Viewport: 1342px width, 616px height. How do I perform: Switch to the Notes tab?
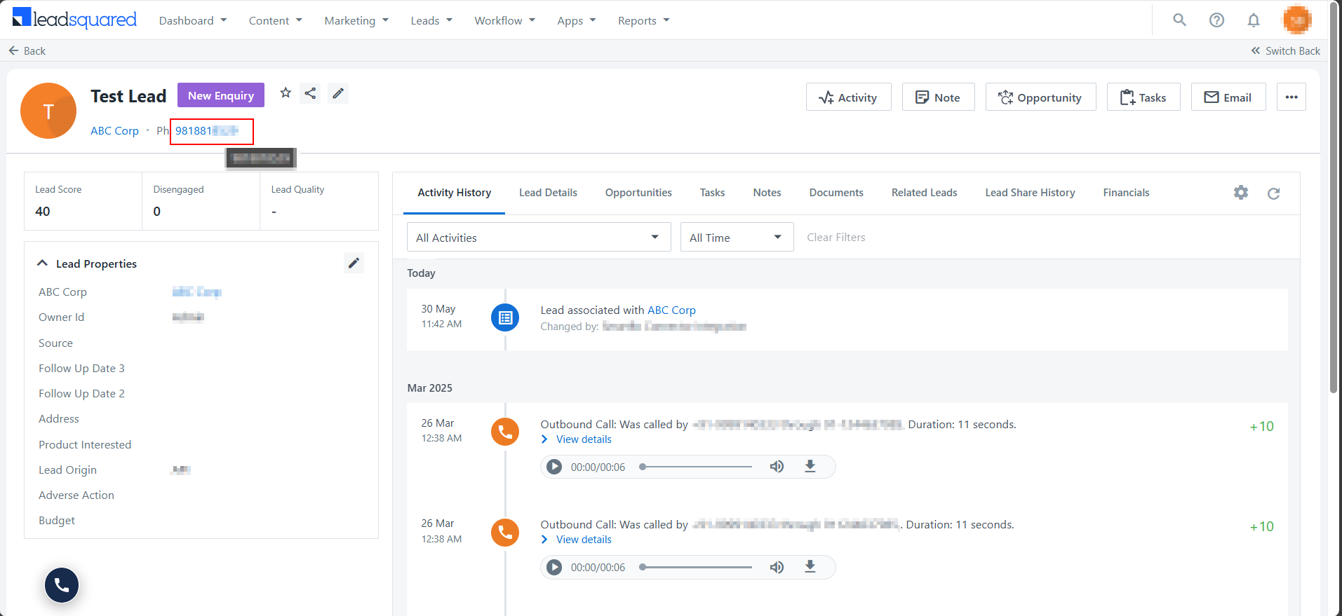[767, 193]
